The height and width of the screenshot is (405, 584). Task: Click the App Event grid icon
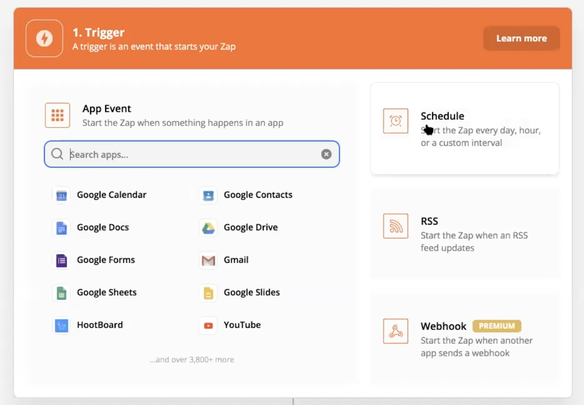click(58, 115)
